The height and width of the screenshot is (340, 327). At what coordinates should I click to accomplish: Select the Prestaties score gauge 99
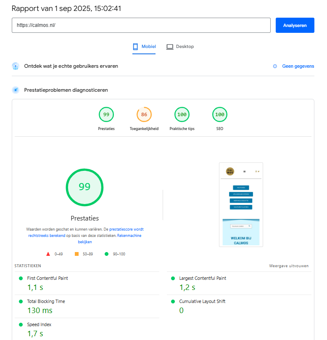[x=106, y=114]
